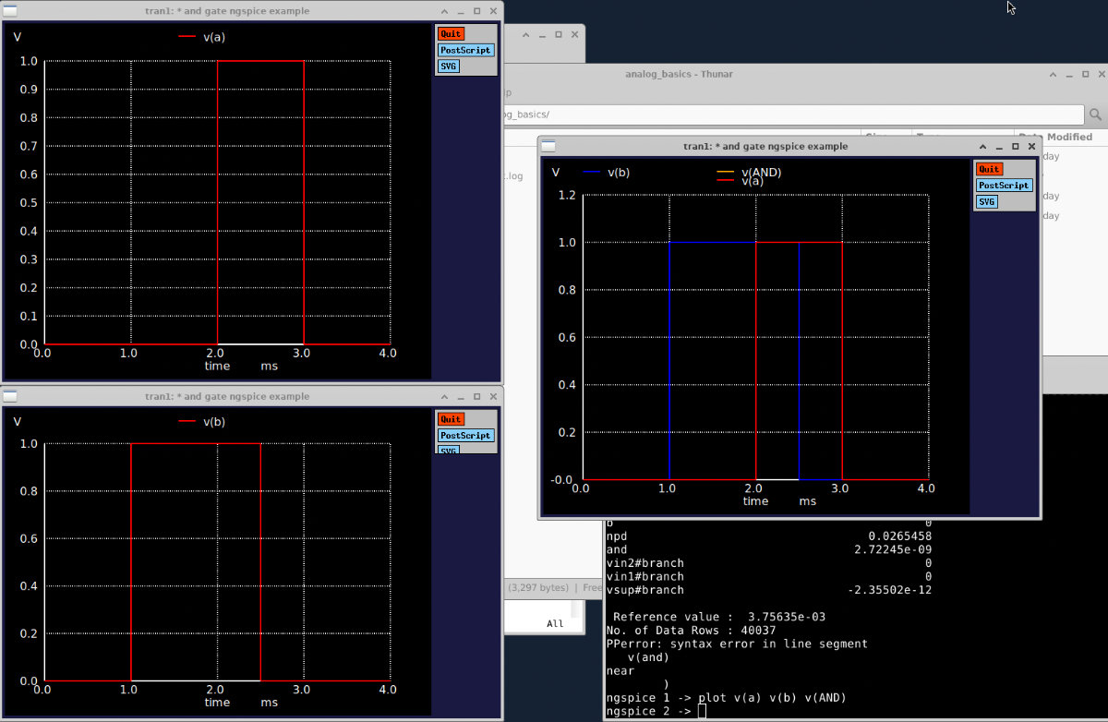Quit the v(b) plot window
The height and width of the screenshot is (722, 1108).
pyautogui.click(x=451, y=419)
